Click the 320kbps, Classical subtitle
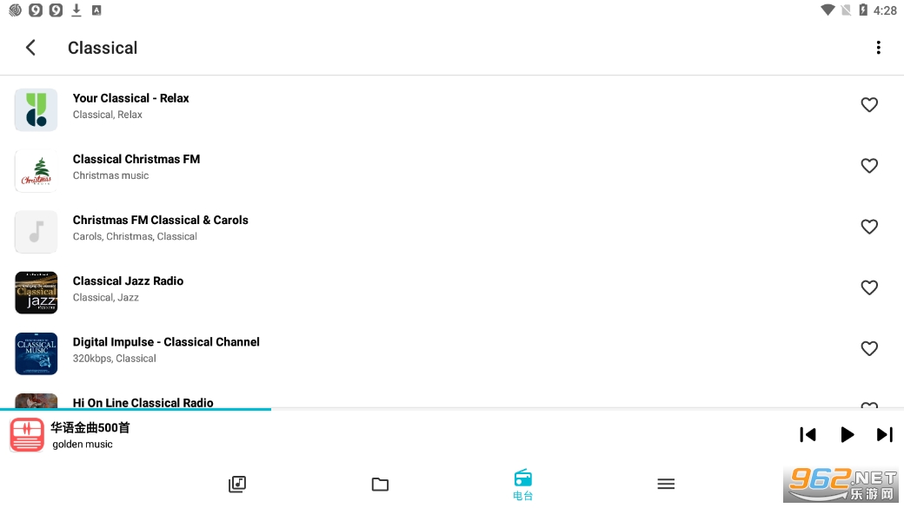 tap(114, 359)
